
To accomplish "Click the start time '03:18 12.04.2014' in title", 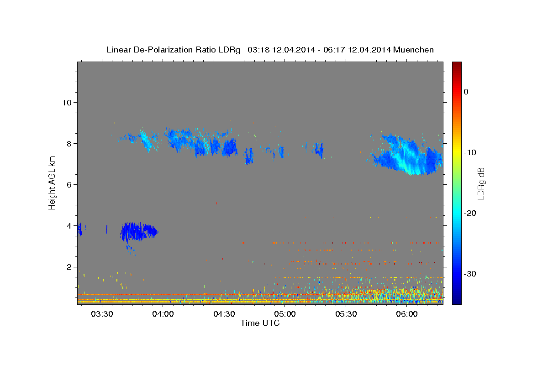I will [x=281, y=50].
